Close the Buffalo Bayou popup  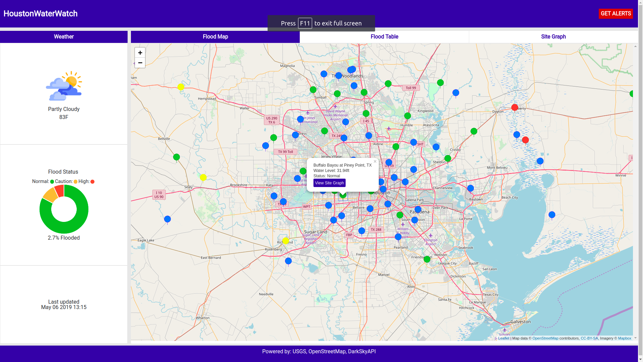coord(375,162)
